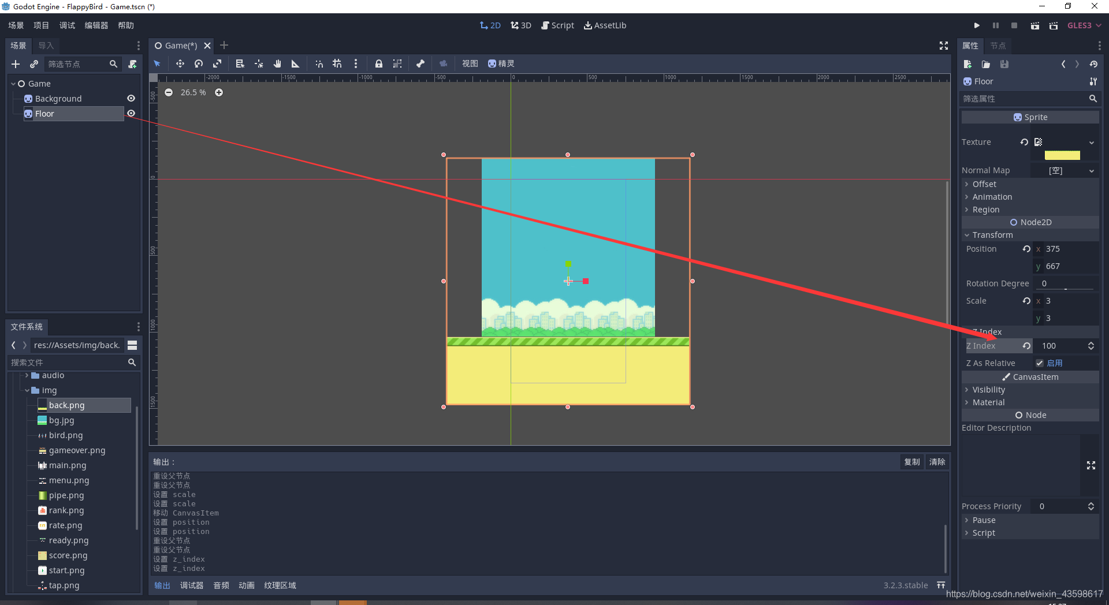Image resolution: width=1109 pixels, height=605 pixels.
Task: Open the 场景 scene menu
Action: [x=16, y=25]
